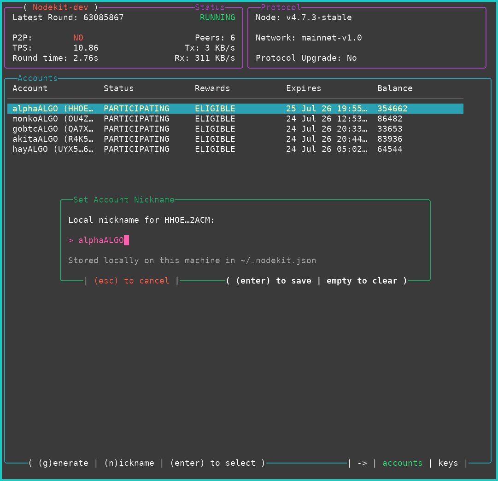Click hayALGO's ELIGIBLE rewards cell
The image size is (498, 481).
[215, 149]
